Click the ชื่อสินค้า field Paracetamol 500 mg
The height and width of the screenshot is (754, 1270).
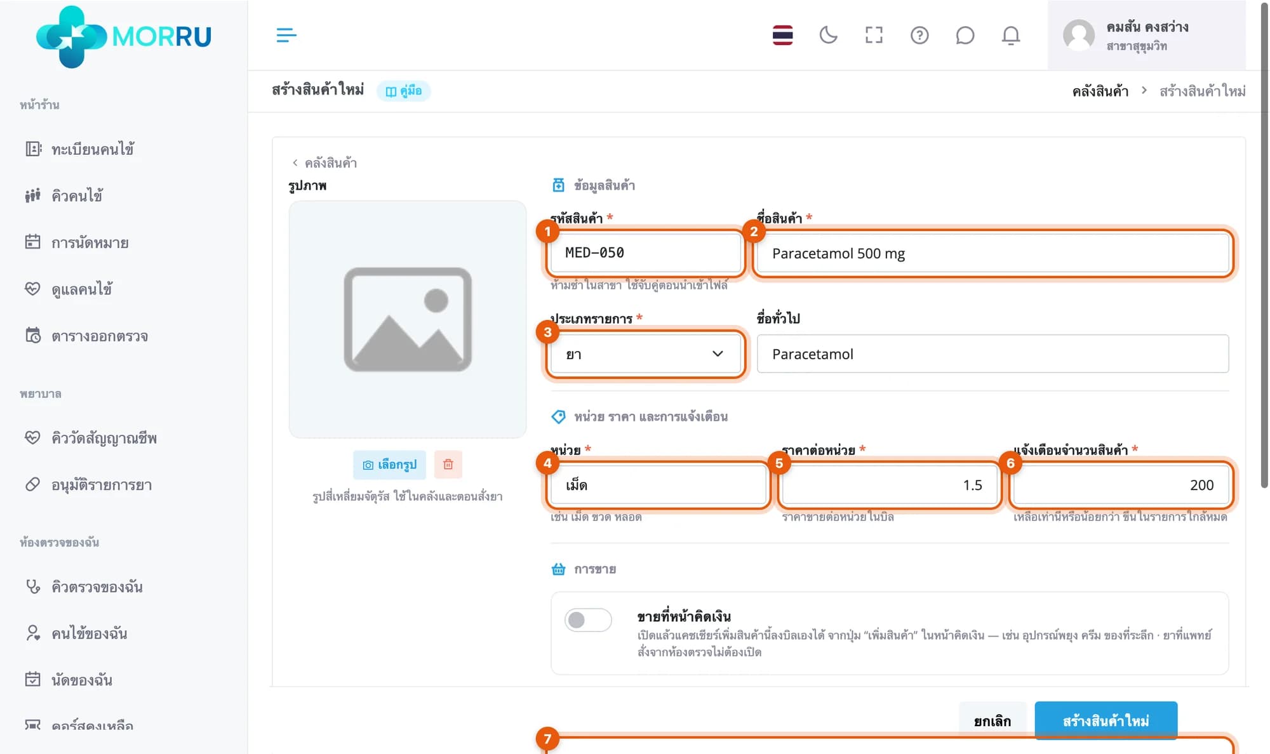[993, 253]
